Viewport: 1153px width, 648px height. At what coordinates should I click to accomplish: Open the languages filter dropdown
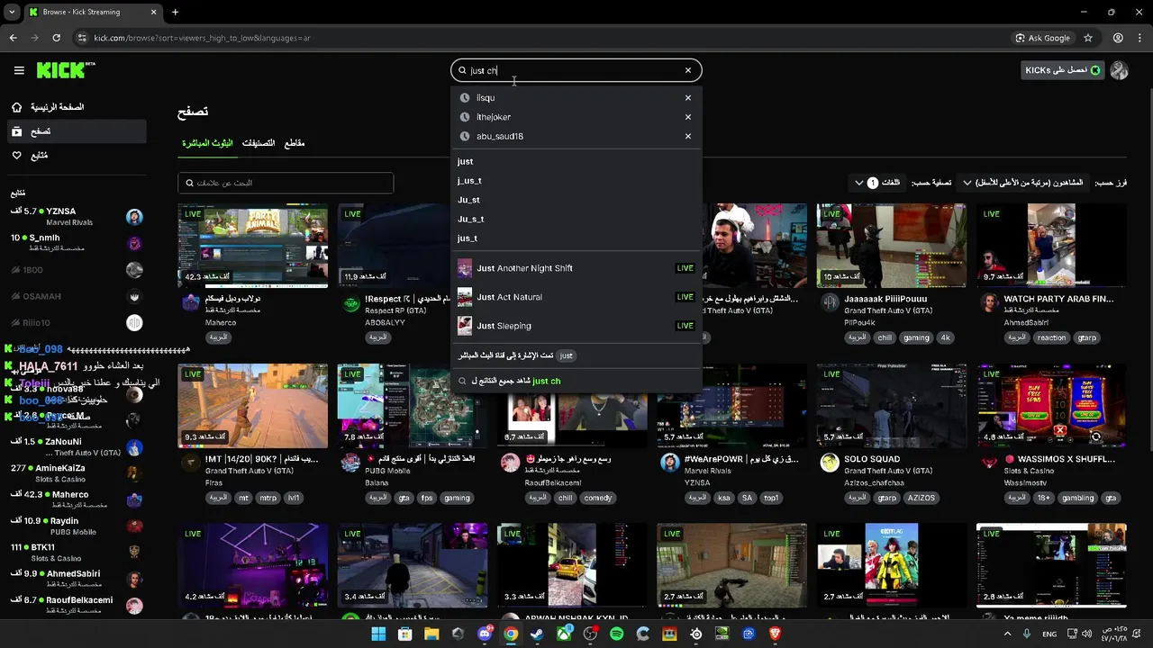tap(878, 183)
